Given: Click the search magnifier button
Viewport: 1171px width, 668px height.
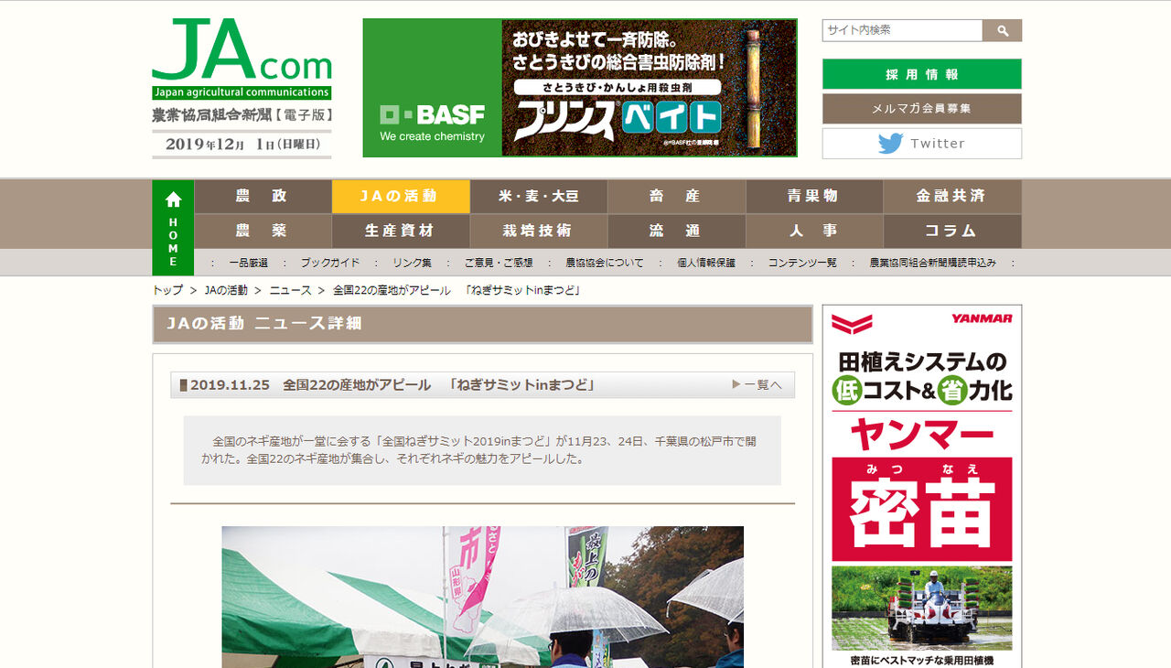Looking at the screenshot, I should coord(1002,30).
